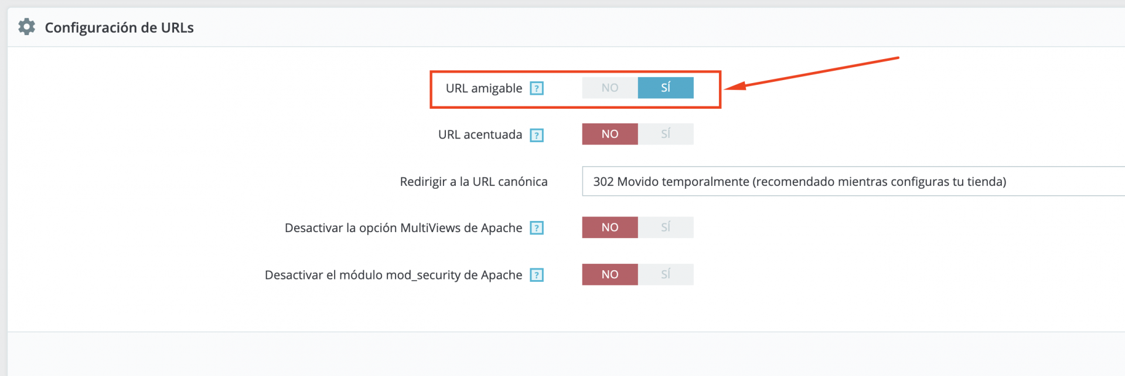Enable URL acentuada with SÍ
This screenshot has width=1125, height=376.
click(x=666, y=134)
